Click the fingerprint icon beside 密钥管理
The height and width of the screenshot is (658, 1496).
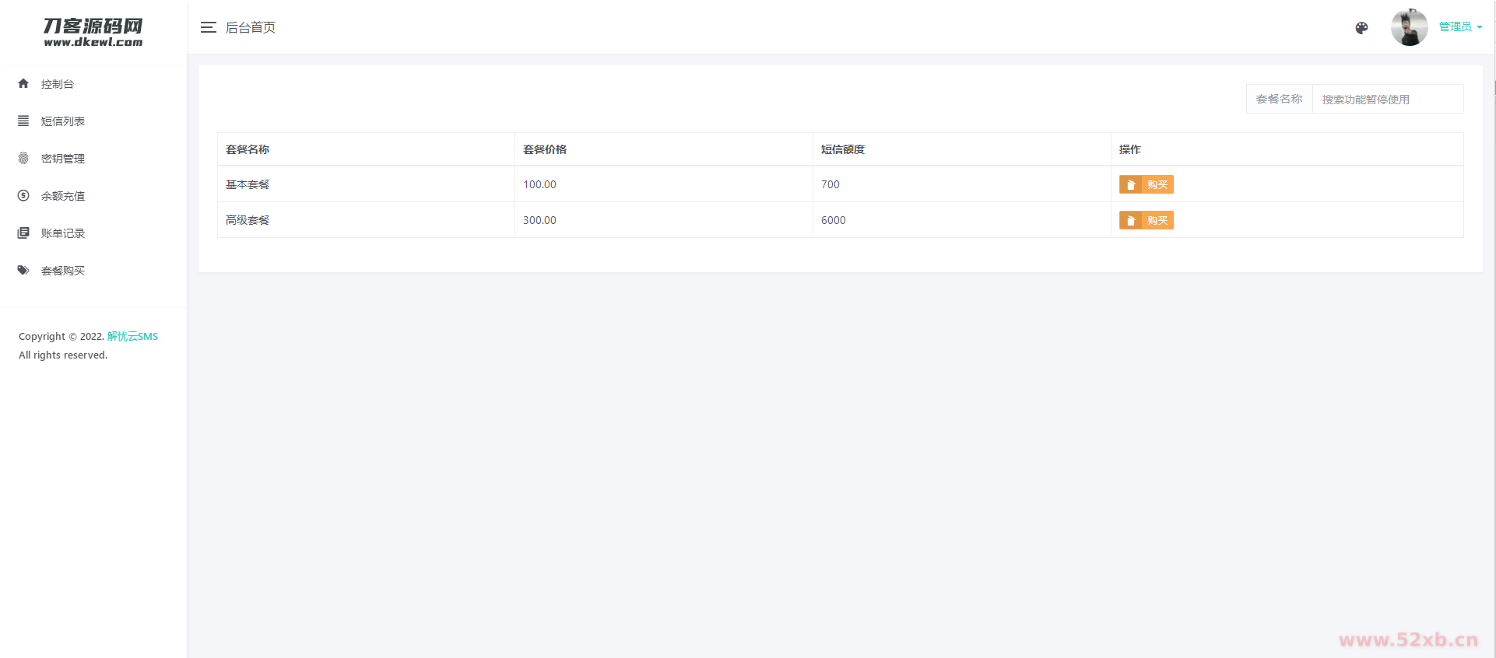[x=23, y=158]
